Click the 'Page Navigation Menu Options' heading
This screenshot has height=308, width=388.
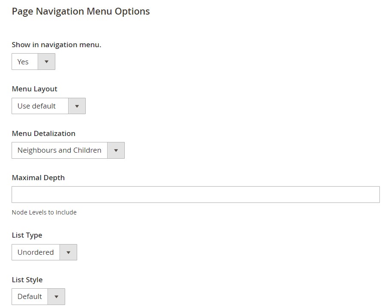(x=81, y=12)
